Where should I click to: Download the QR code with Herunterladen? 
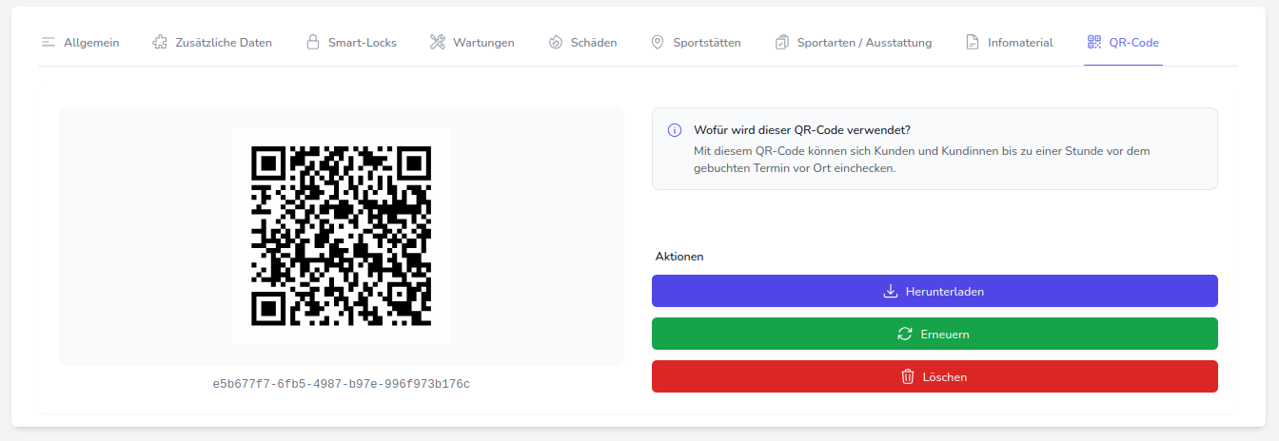tap(934, 292)
